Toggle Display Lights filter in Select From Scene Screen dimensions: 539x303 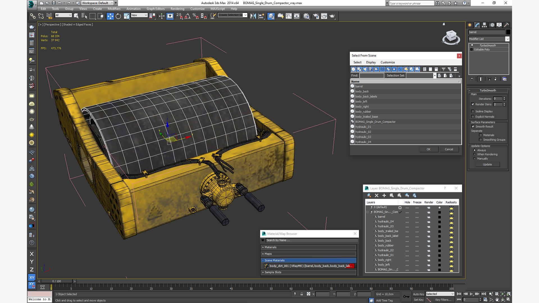pyautogui.click(x=365, y=69)
